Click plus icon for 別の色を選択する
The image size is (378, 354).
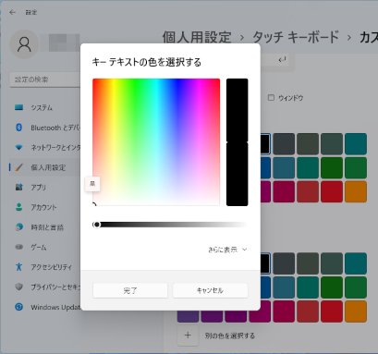pos(188,336)
